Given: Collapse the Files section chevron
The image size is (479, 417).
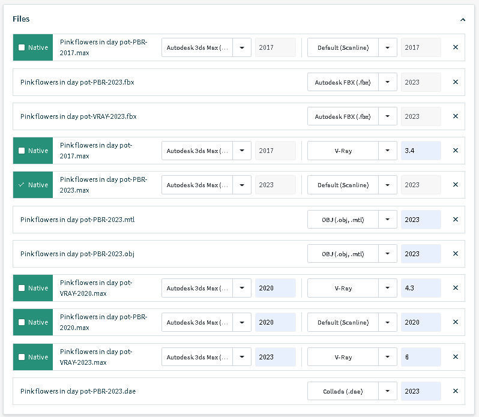Looking at the screenshot, I should (x=463, y=19).
